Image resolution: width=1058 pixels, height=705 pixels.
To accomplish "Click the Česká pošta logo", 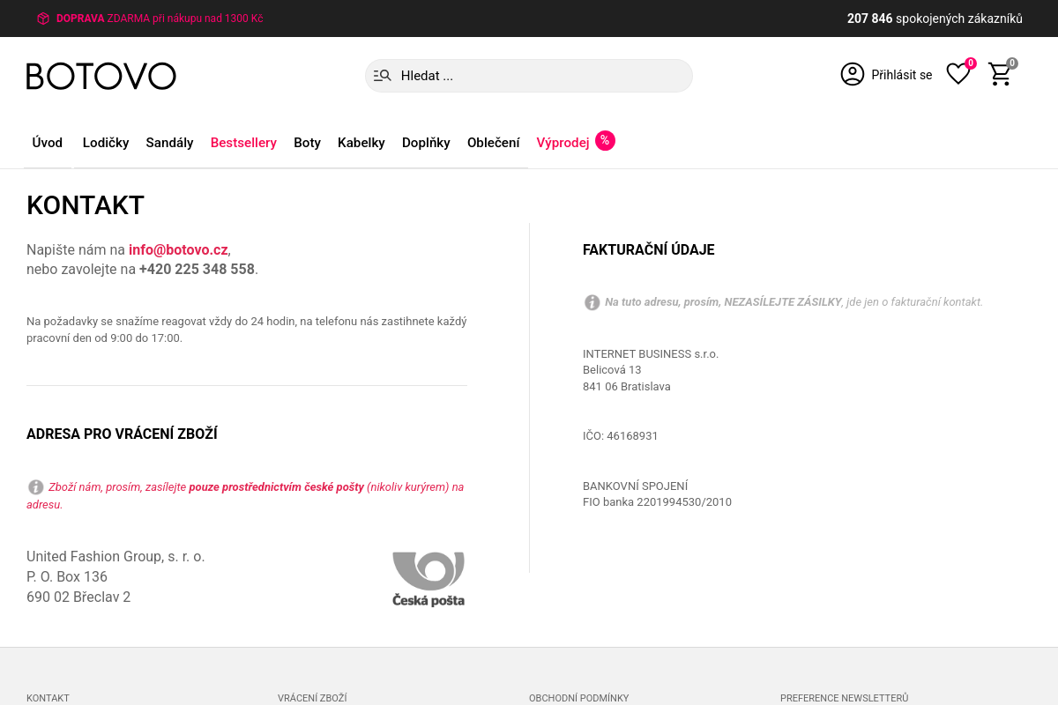I will (428, 579).
